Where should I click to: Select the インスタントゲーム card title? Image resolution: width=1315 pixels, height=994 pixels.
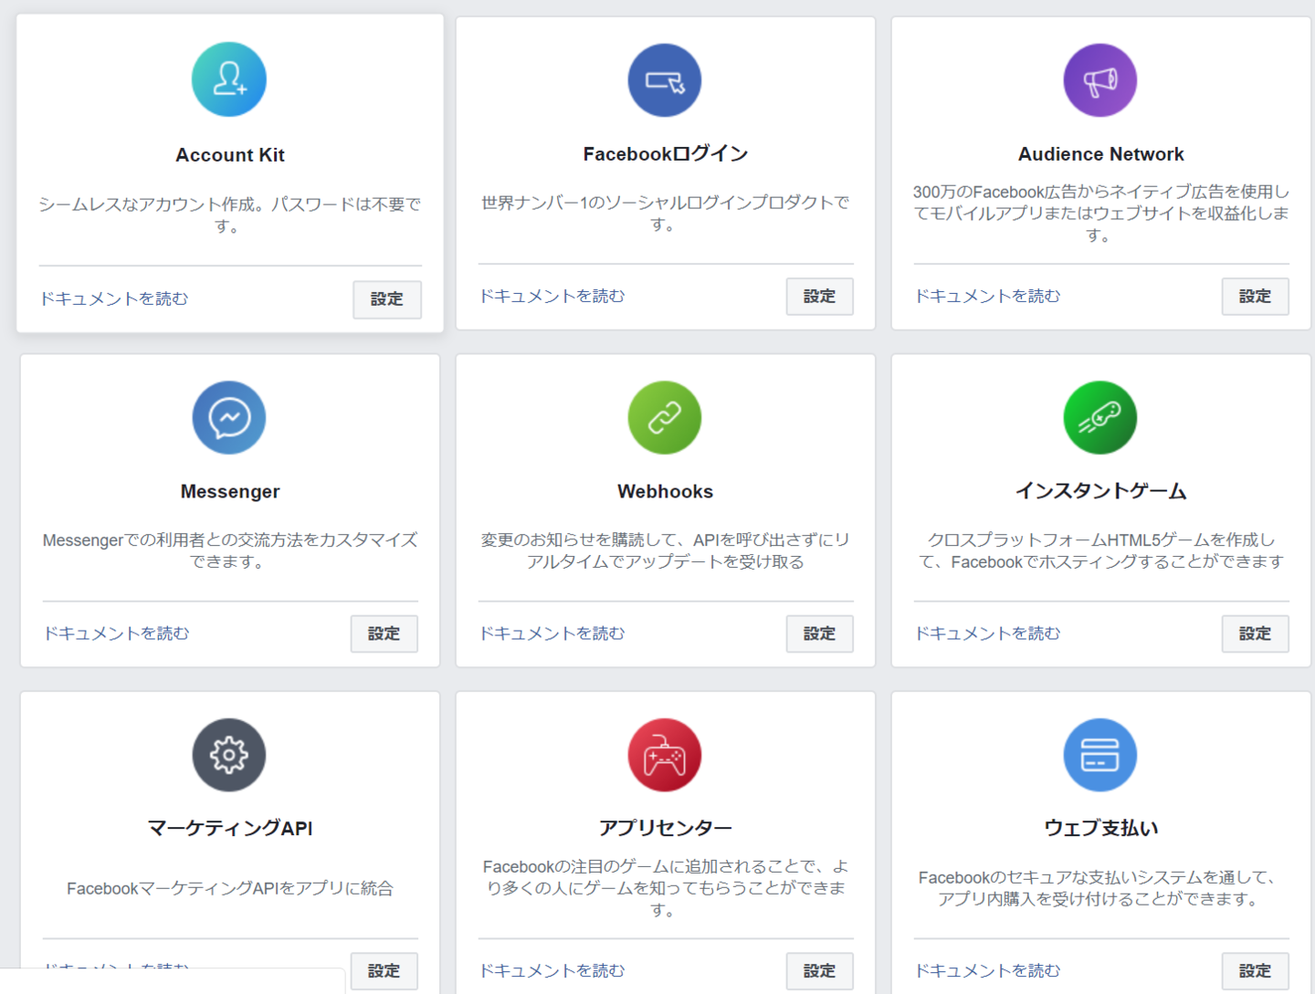(x=1101, y=491)
